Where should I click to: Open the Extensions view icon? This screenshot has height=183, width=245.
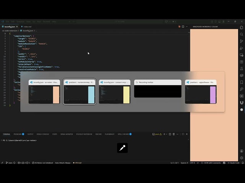point(242,62)
